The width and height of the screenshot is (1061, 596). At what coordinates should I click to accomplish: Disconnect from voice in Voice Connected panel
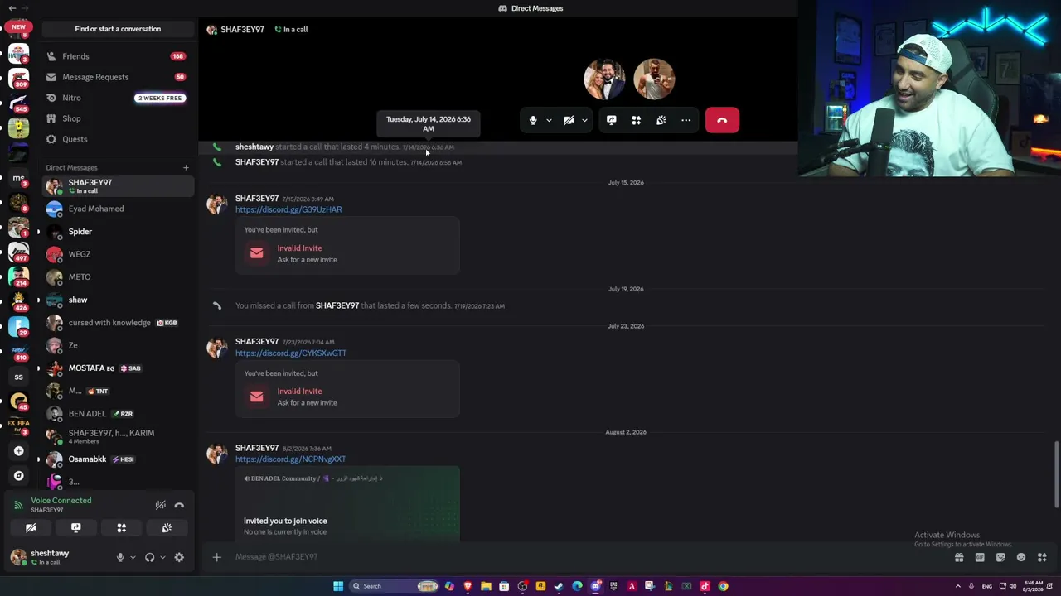coord(179,505)
